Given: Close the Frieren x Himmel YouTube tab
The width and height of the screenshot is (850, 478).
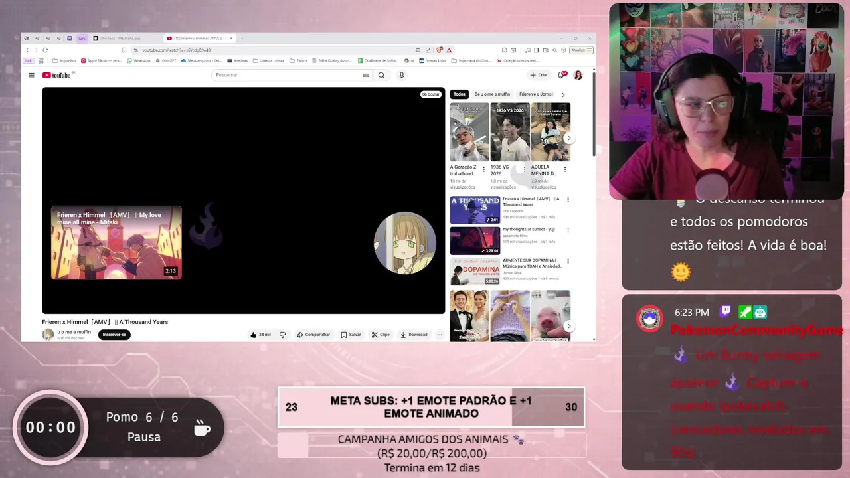Looking at the screenshot, I should (x=231, y=38).
